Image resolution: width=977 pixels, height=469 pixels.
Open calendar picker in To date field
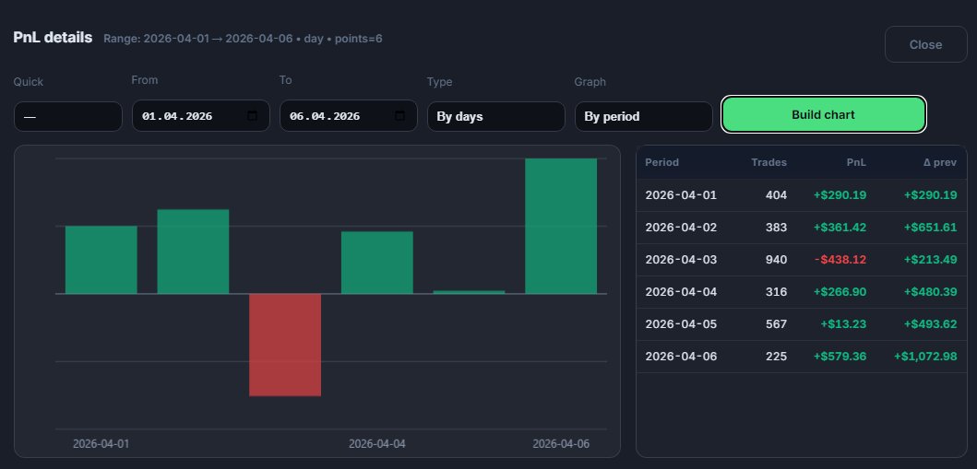click(x=400, y=116)
